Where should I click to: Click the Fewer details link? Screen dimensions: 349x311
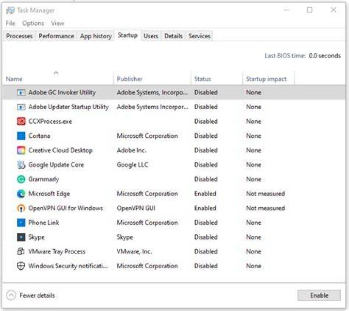point(37,295)
